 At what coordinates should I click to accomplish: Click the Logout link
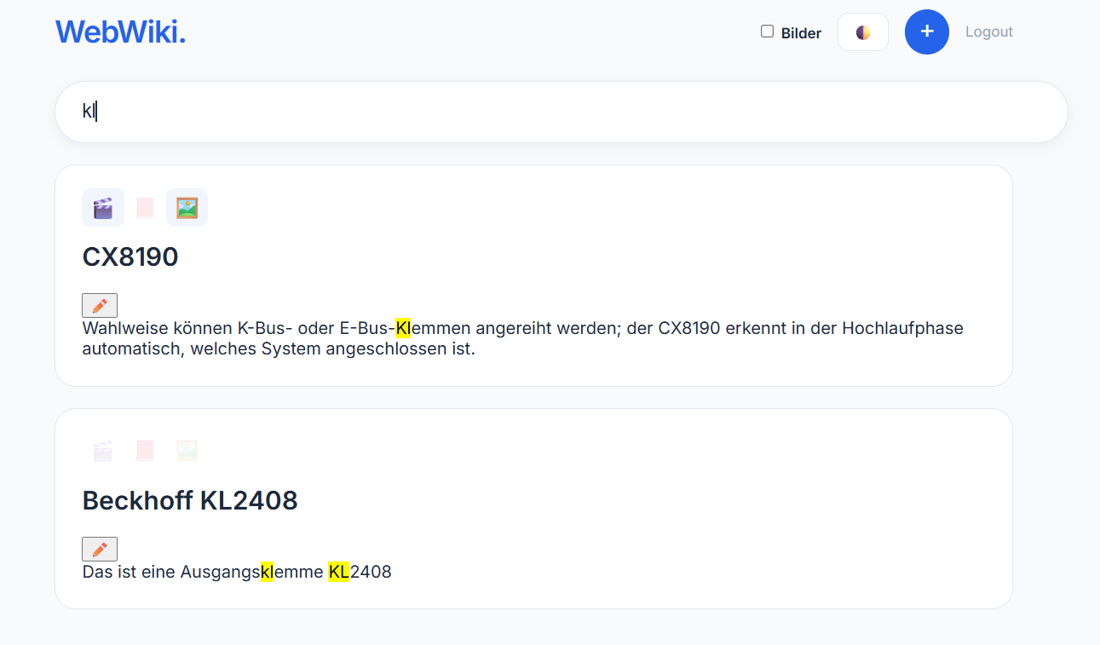coord(989,32)
